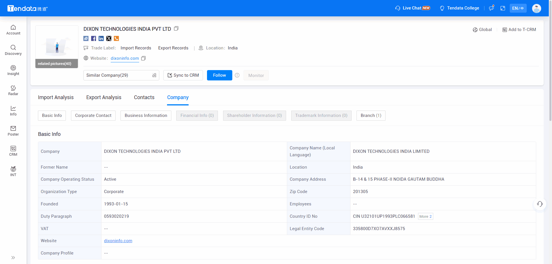Screen dimensions: 552x264
Task: Open the Contacts tab
Action: [144, 97]
